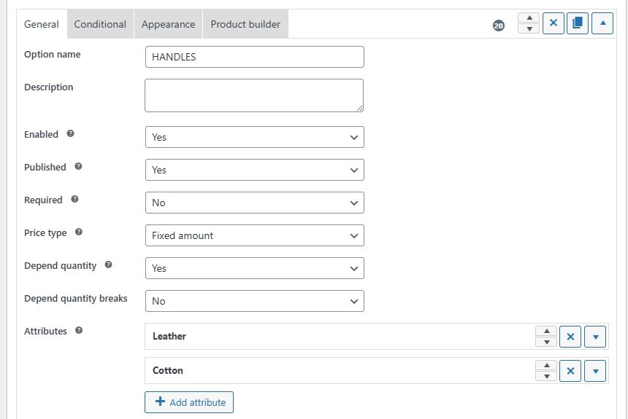The width and height of the screenshot is (628, 419).
Task: Remove the Leather attribute
Action: [x=570, y=337]
